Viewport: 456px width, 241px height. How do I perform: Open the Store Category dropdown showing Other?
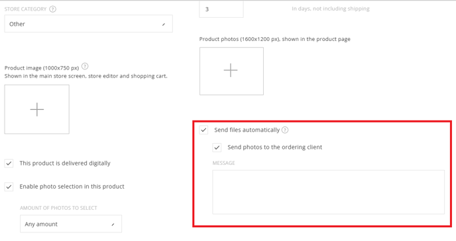(x=88, y=24)
